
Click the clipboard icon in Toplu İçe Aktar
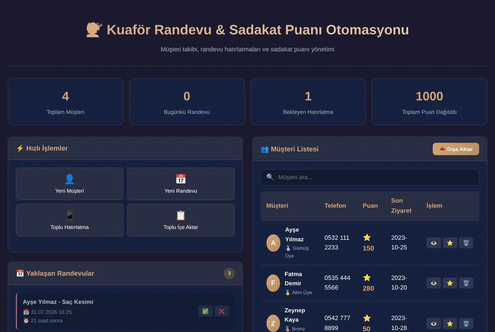click(x=181, y=215)
